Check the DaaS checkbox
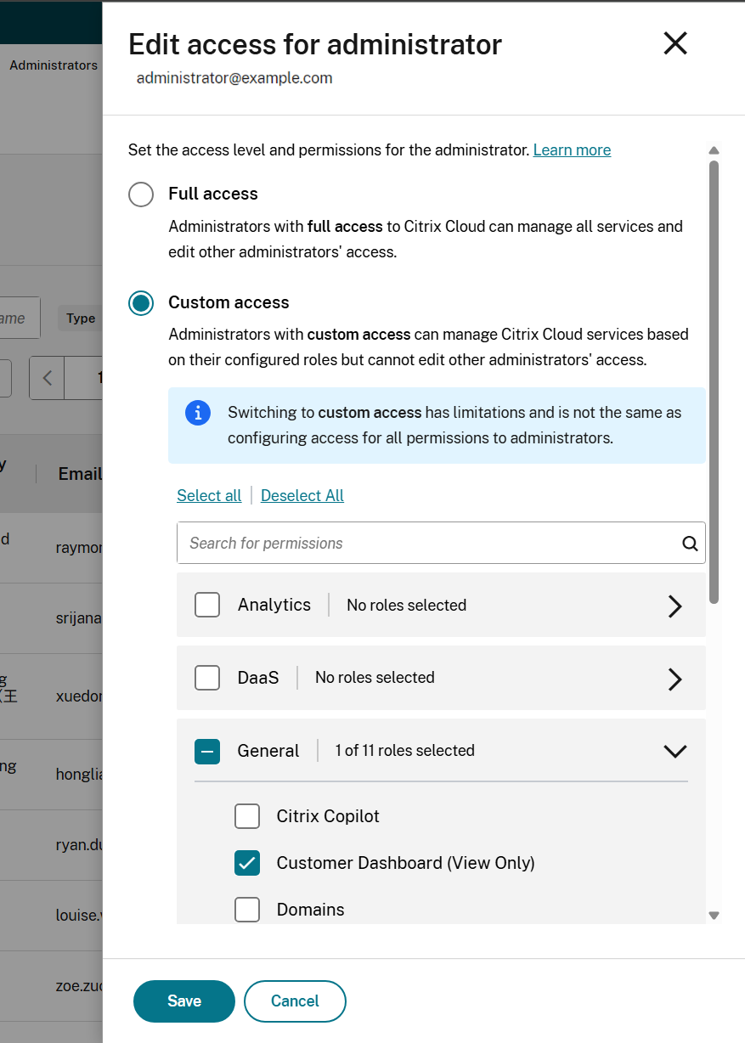 click(x=207, y=678)
